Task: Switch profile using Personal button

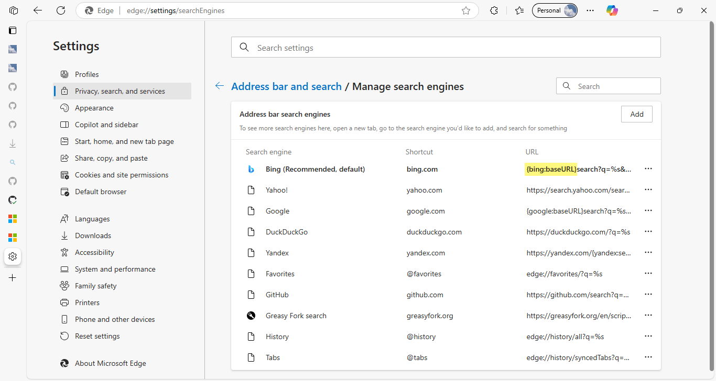Action: (x=555, y=10)
